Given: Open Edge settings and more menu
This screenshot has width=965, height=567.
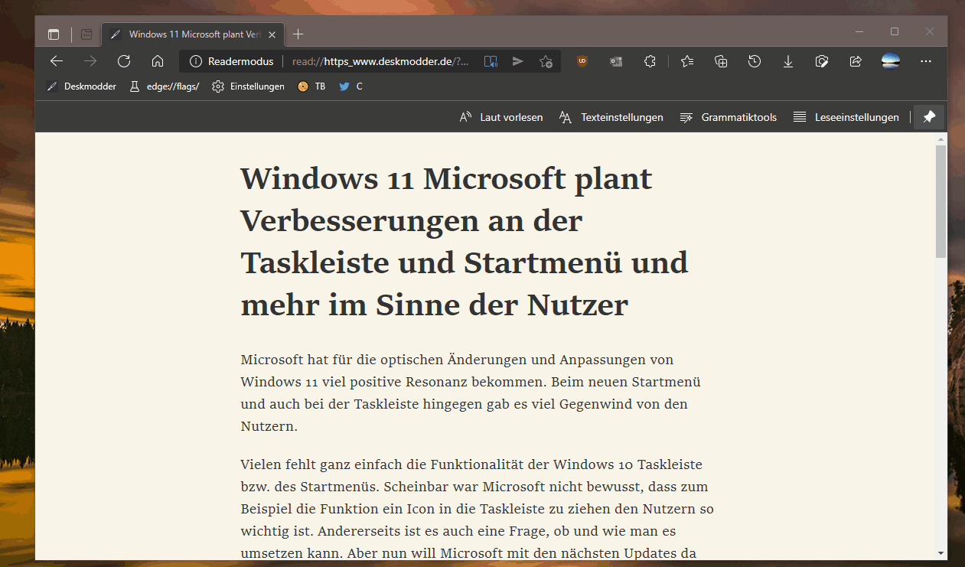Looking at the screenshot, I should [926, 61].
